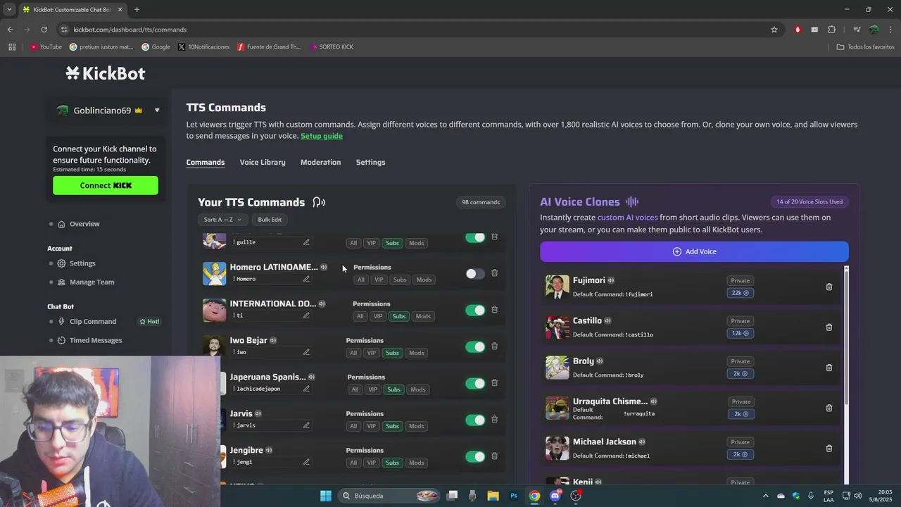Delete the Jengibre command with trash icon
Image resolution: width=901 pixels, height=507 pixels.
click(494, 456)
